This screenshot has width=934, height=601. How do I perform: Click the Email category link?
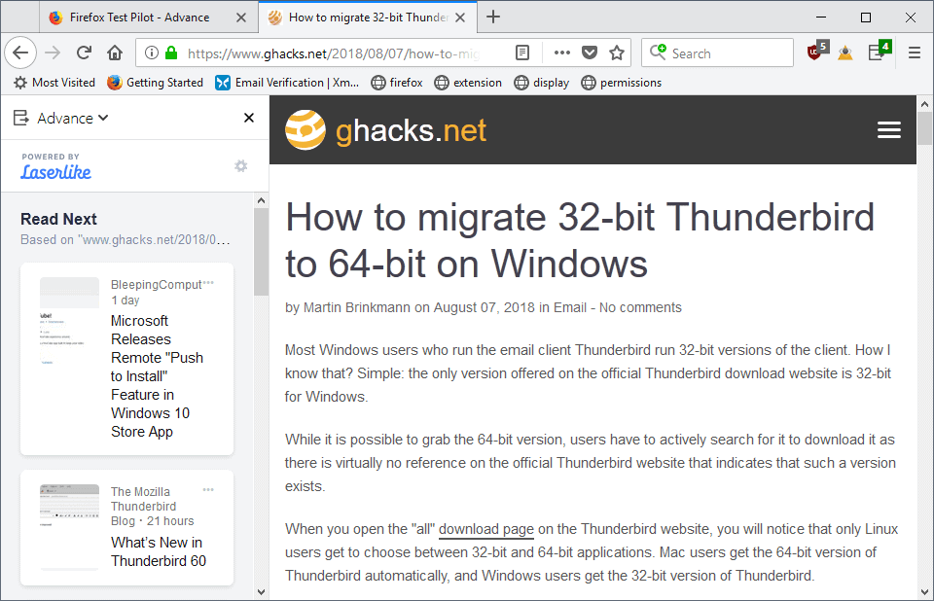click(x=570, y=307)
